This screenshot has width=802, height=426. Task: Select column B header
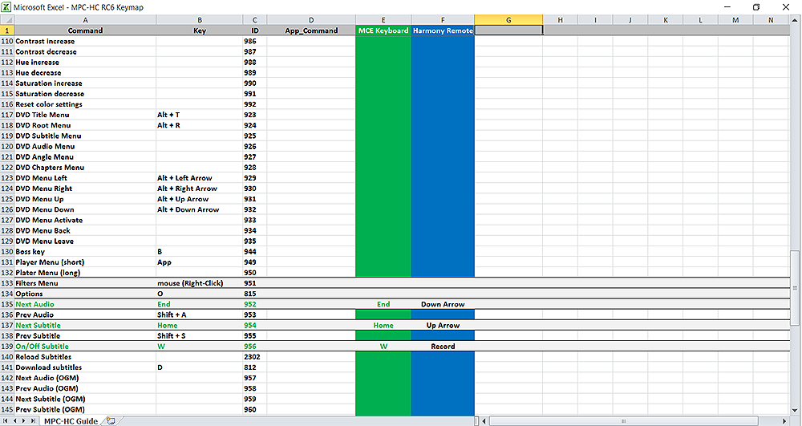coord(200,20)
